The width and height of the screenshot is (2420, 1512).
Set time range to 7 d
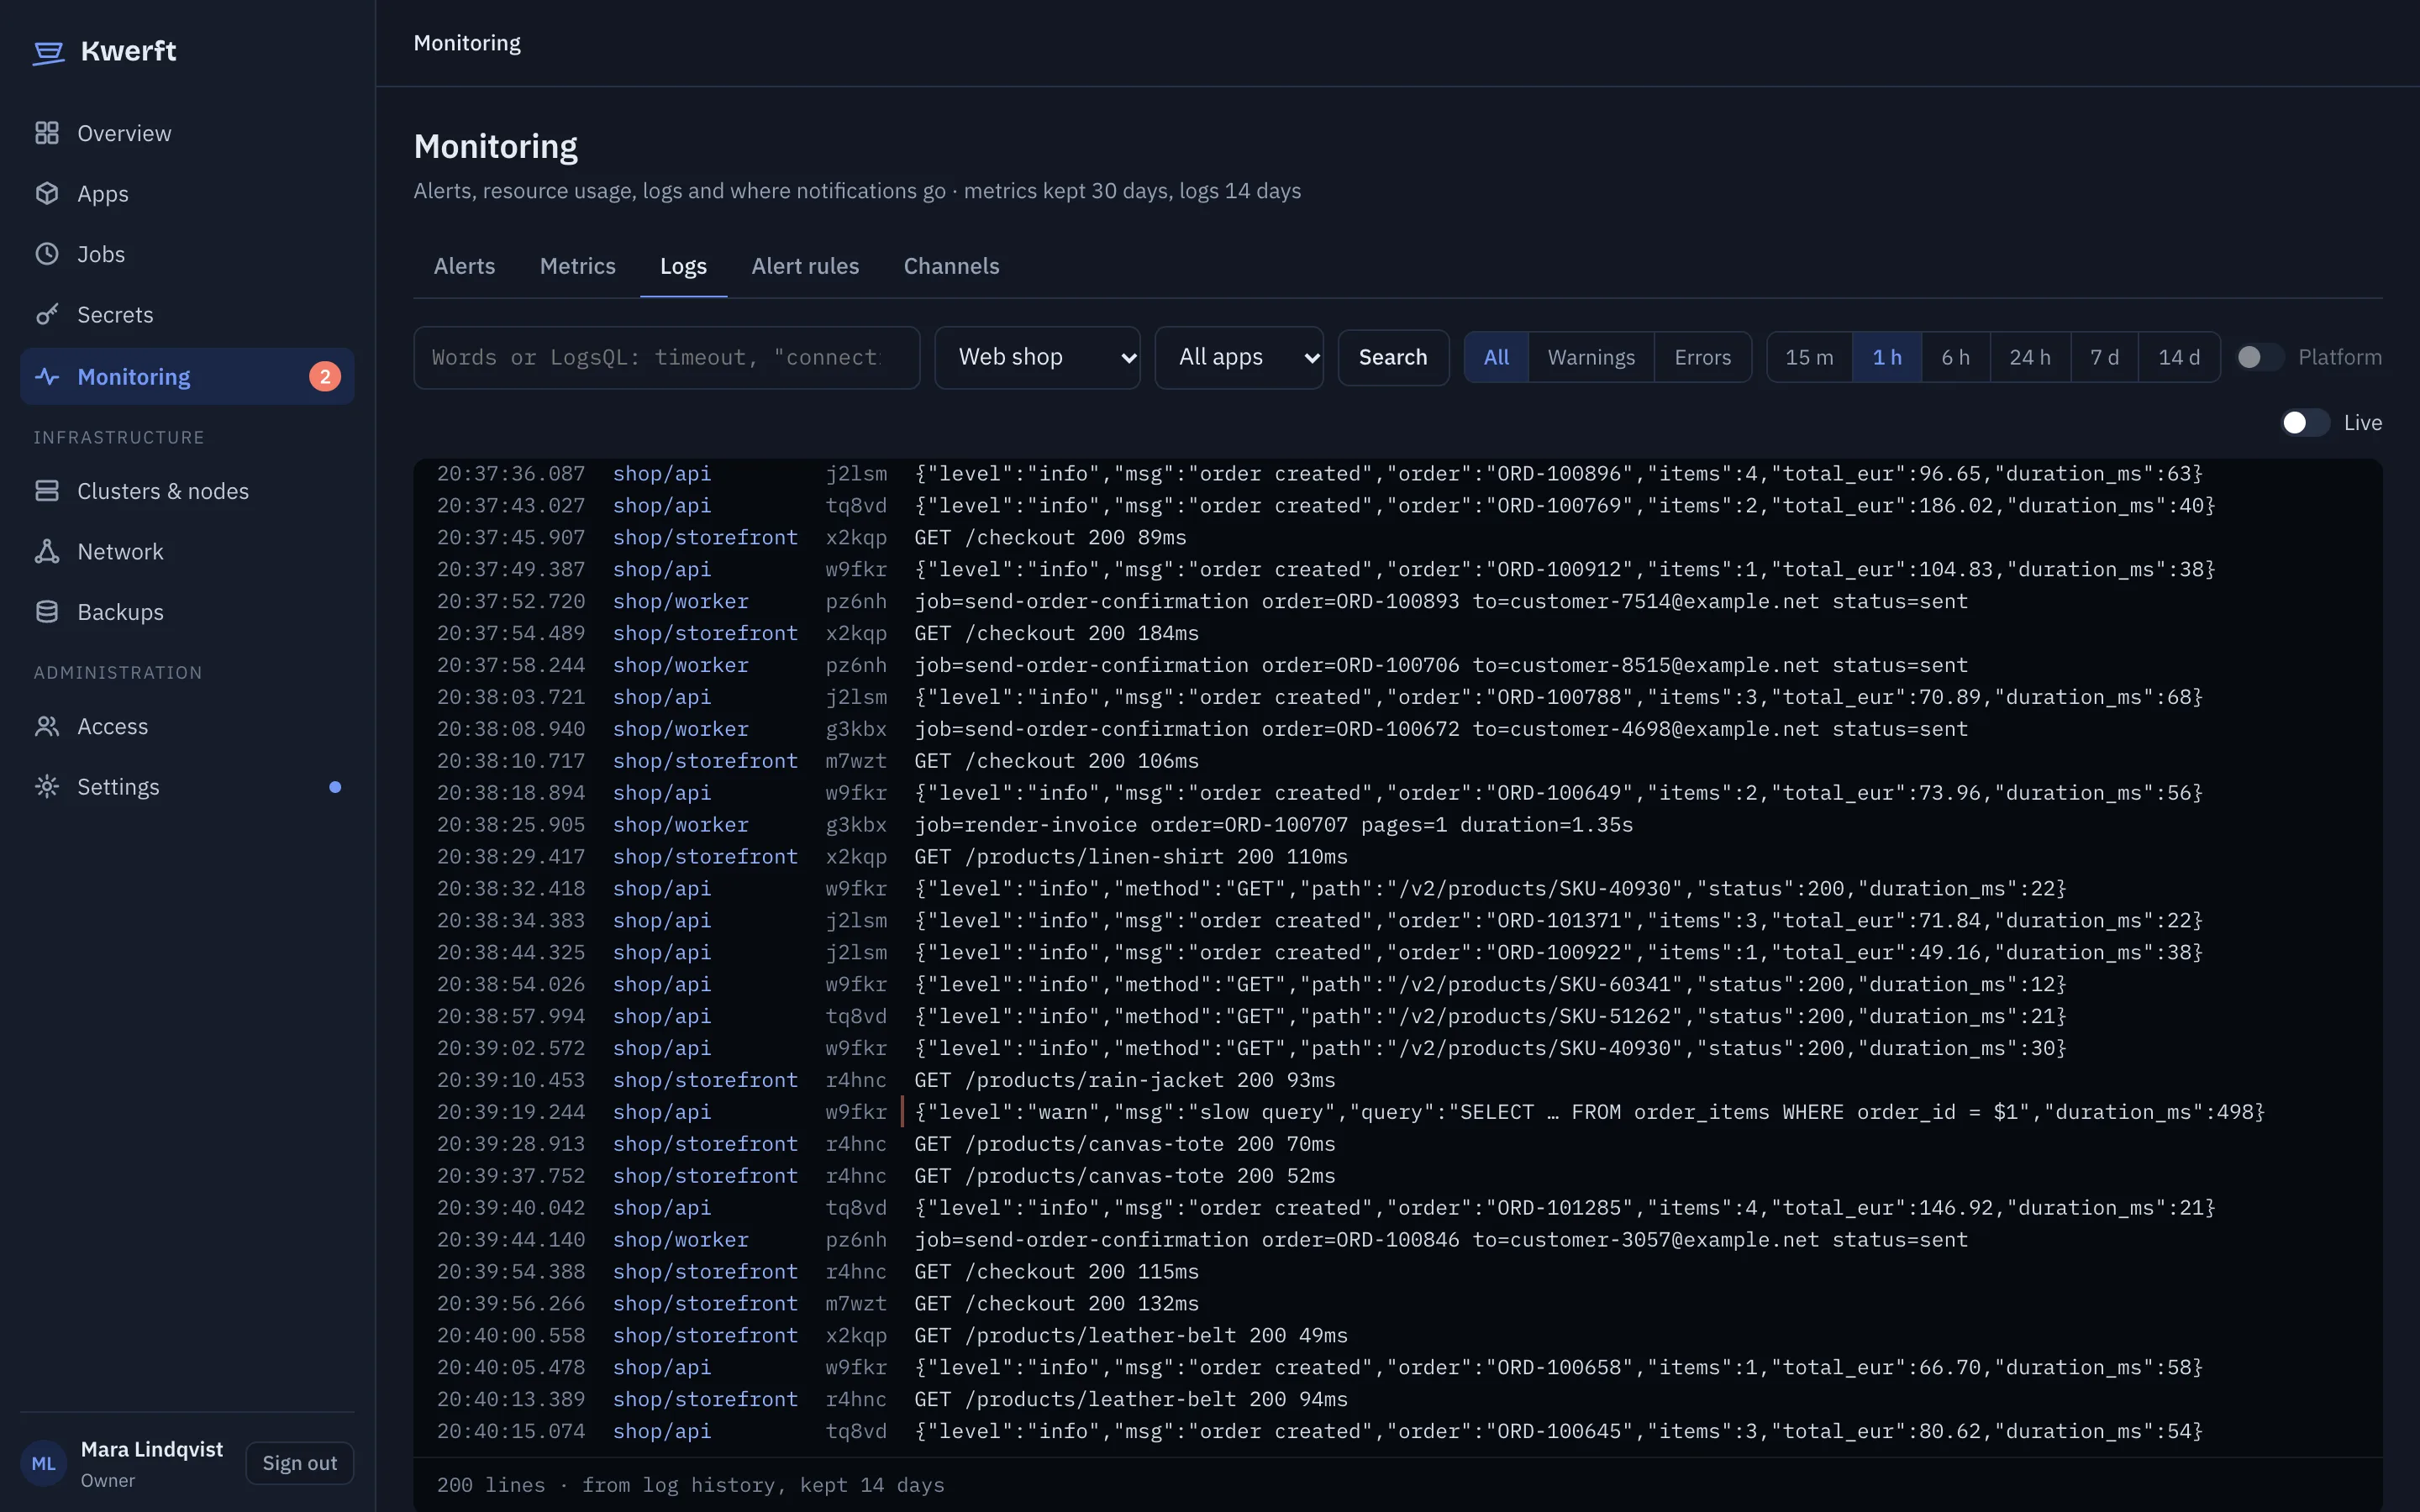tap(2104, 357)
